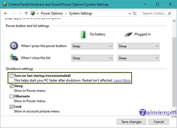Refresh the page with the refresh icon
The image size is (177, 128).
[135, 13]
